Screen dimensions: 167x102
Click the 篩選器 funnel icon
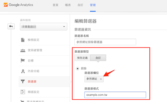coord(23,81)
